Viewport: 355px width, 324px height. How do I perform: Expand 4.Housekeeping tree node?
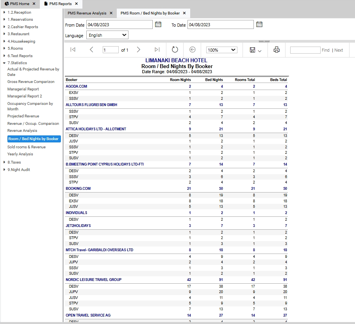[x=4, y=41]
